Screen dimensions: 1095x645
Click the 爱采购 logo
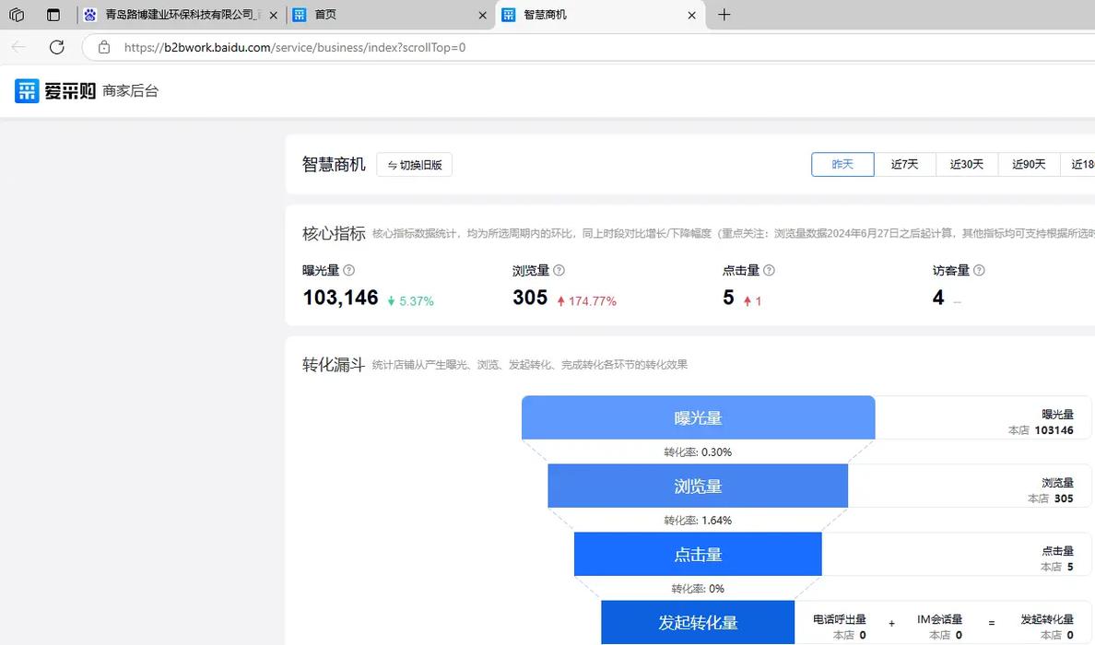55,90
